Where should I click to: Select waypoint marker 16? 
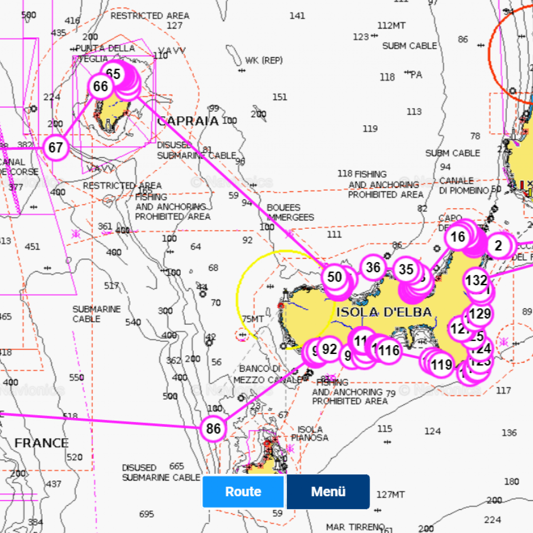457,237
